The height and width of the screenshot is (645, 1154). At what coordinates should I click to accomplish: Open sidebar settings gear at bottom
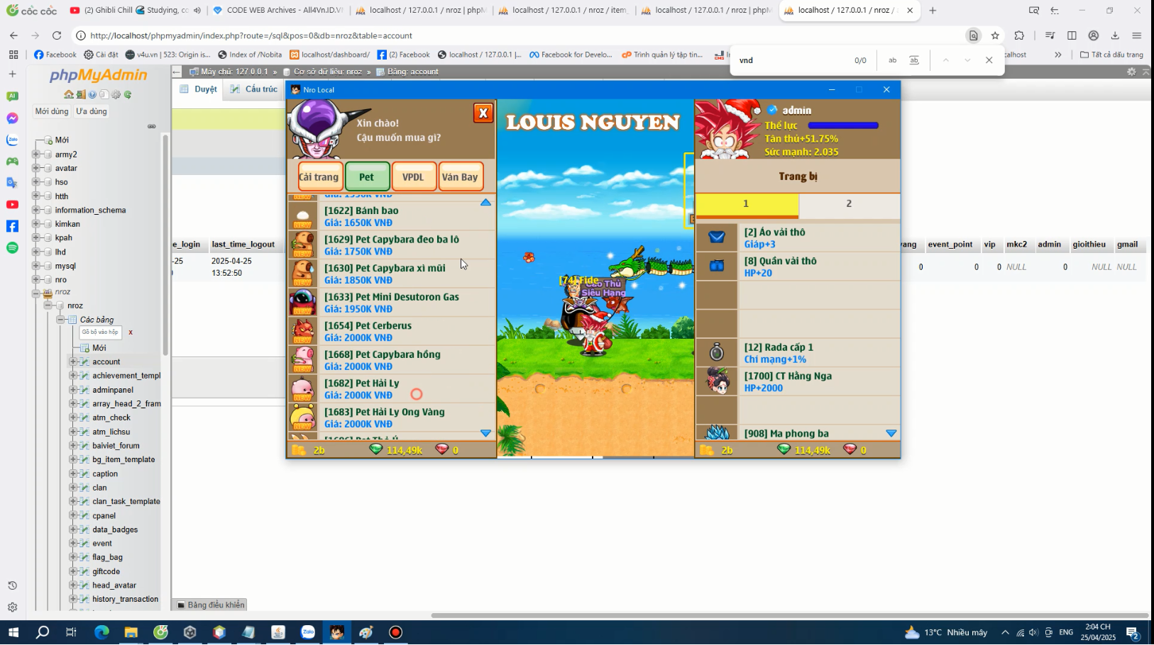tap(12, 607)
